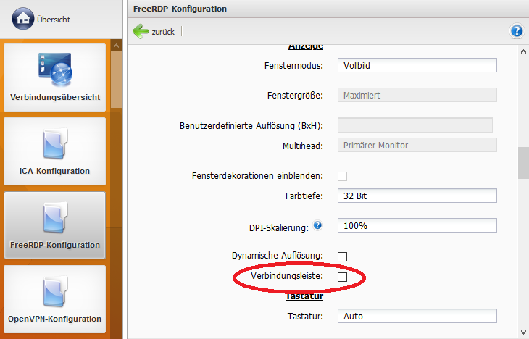Screen dimensions: 529x339
Task: Show DPI-Skalierung info tooltip icon
Action: point(317,226)
